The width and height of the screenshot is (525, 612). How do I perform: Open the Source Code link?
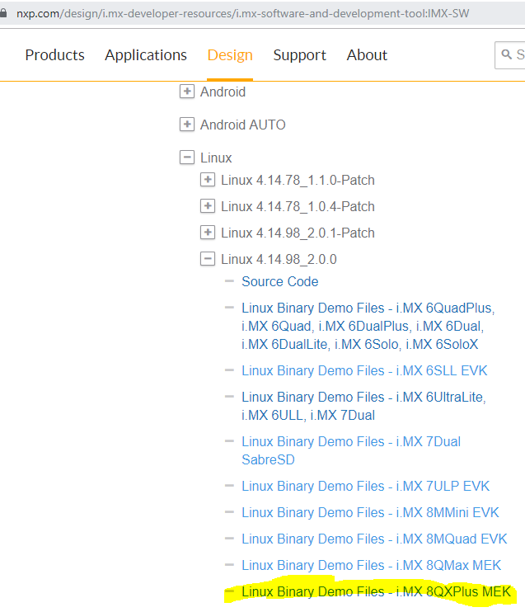(279, 281)
